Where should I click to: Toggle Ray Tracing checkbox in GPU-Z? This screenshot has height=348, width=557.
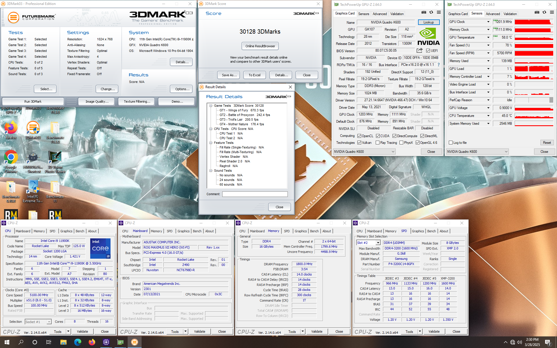(377, 142)
